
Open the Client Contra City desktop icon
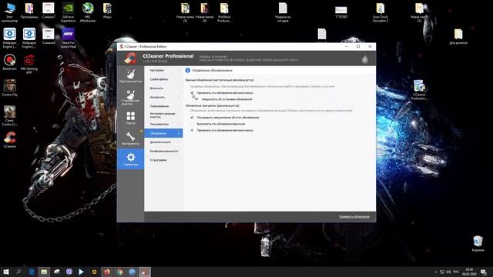point(10,115)
